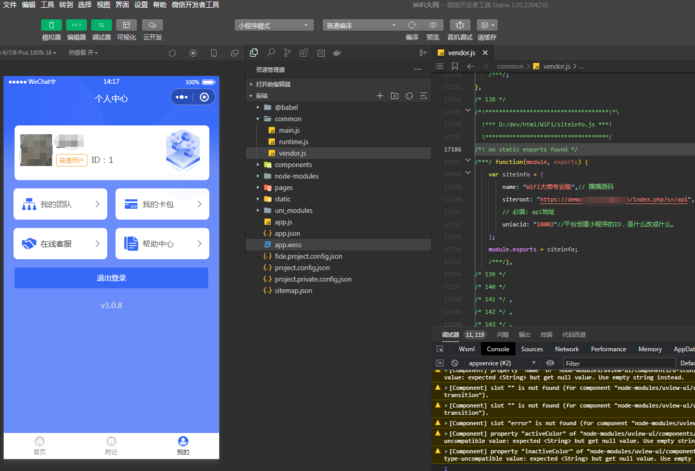The height and width of the screenshot is (471, 695).
Task: Click the simulator refresh icon
Action: coord(172,53)
